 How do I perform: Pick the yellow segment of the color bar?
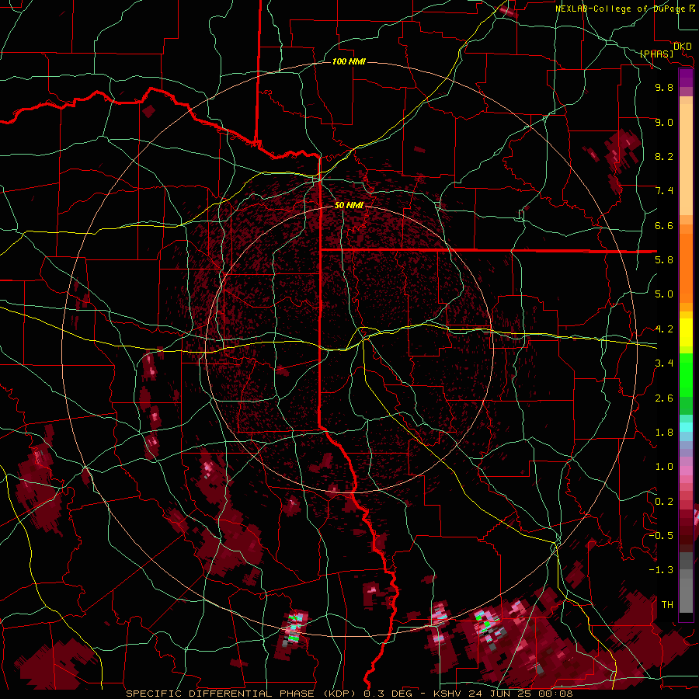click(x=686, y=332)
